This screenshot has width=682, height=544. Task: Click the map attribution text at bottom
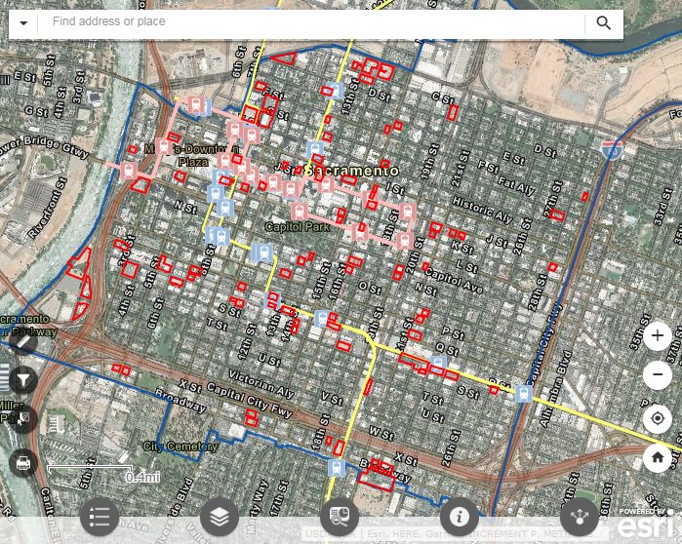[x=435, y=533]
